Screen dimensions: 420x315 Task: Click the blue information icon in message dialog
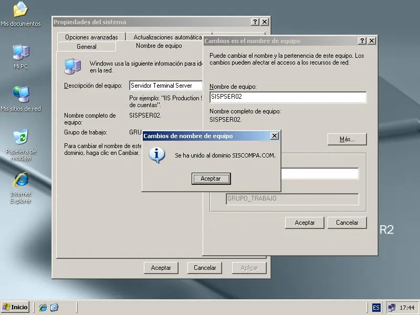pyautogui.click(x=156, y=155)
